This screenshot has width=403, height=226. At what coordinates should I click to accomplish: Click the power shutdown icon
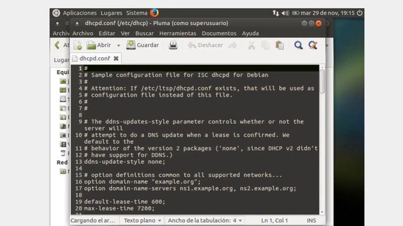(360, 13)
